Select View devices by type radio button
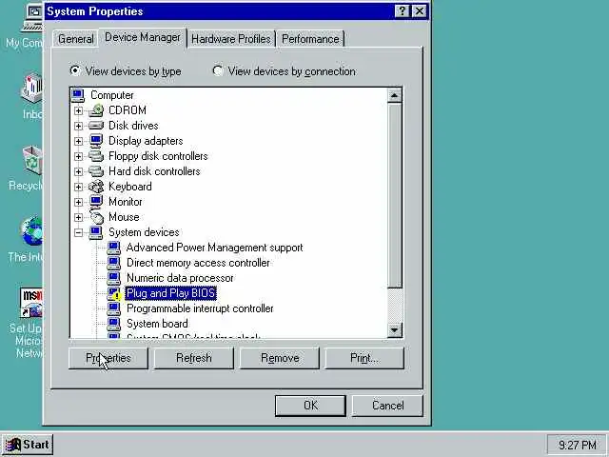 tap(74, 70)
